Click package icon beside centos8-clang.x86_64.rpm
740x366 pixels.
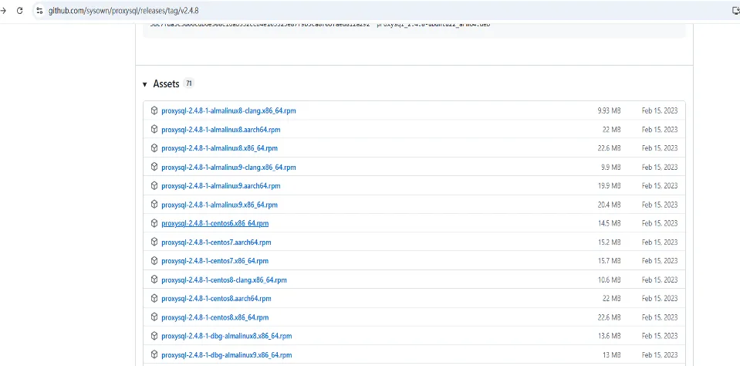click(154, 280)
